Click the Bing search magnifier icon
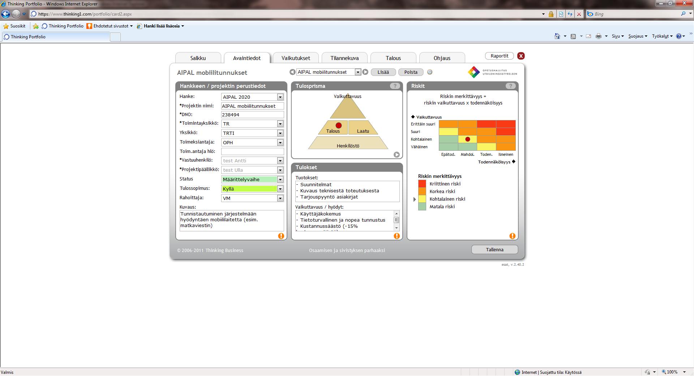 point(683,14)
